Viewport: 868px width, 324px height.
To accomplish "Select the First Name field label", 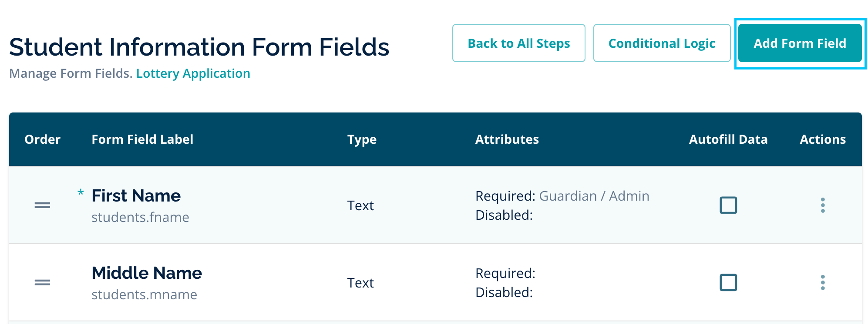I will tap(136, 196).
